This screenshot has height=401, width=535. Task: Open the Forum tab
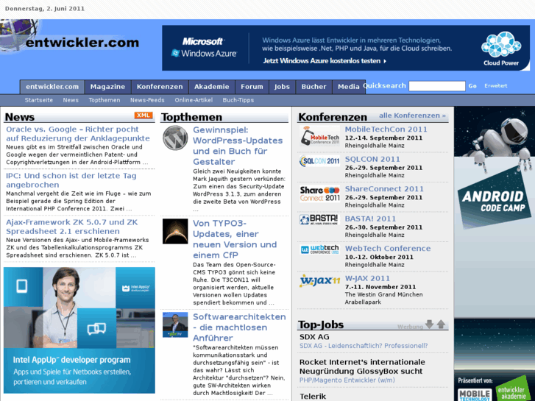(252, 87)
